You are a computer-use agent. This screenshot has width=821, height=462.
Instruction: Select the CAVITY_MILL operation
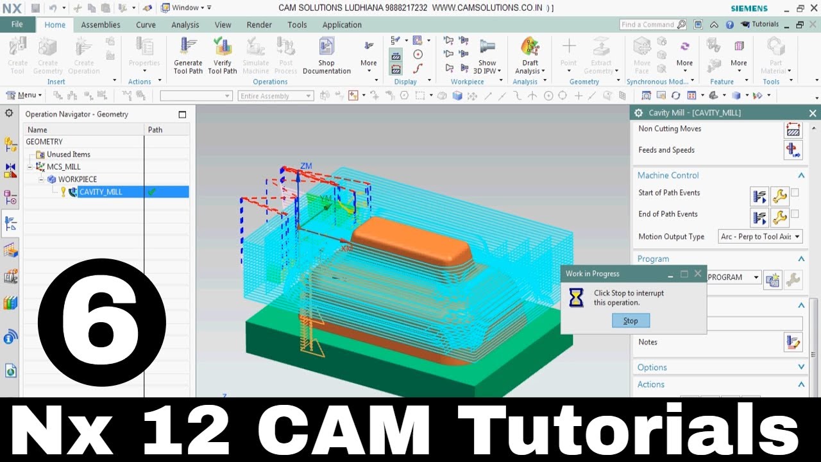pyautogui.click(x=101, y=192)
